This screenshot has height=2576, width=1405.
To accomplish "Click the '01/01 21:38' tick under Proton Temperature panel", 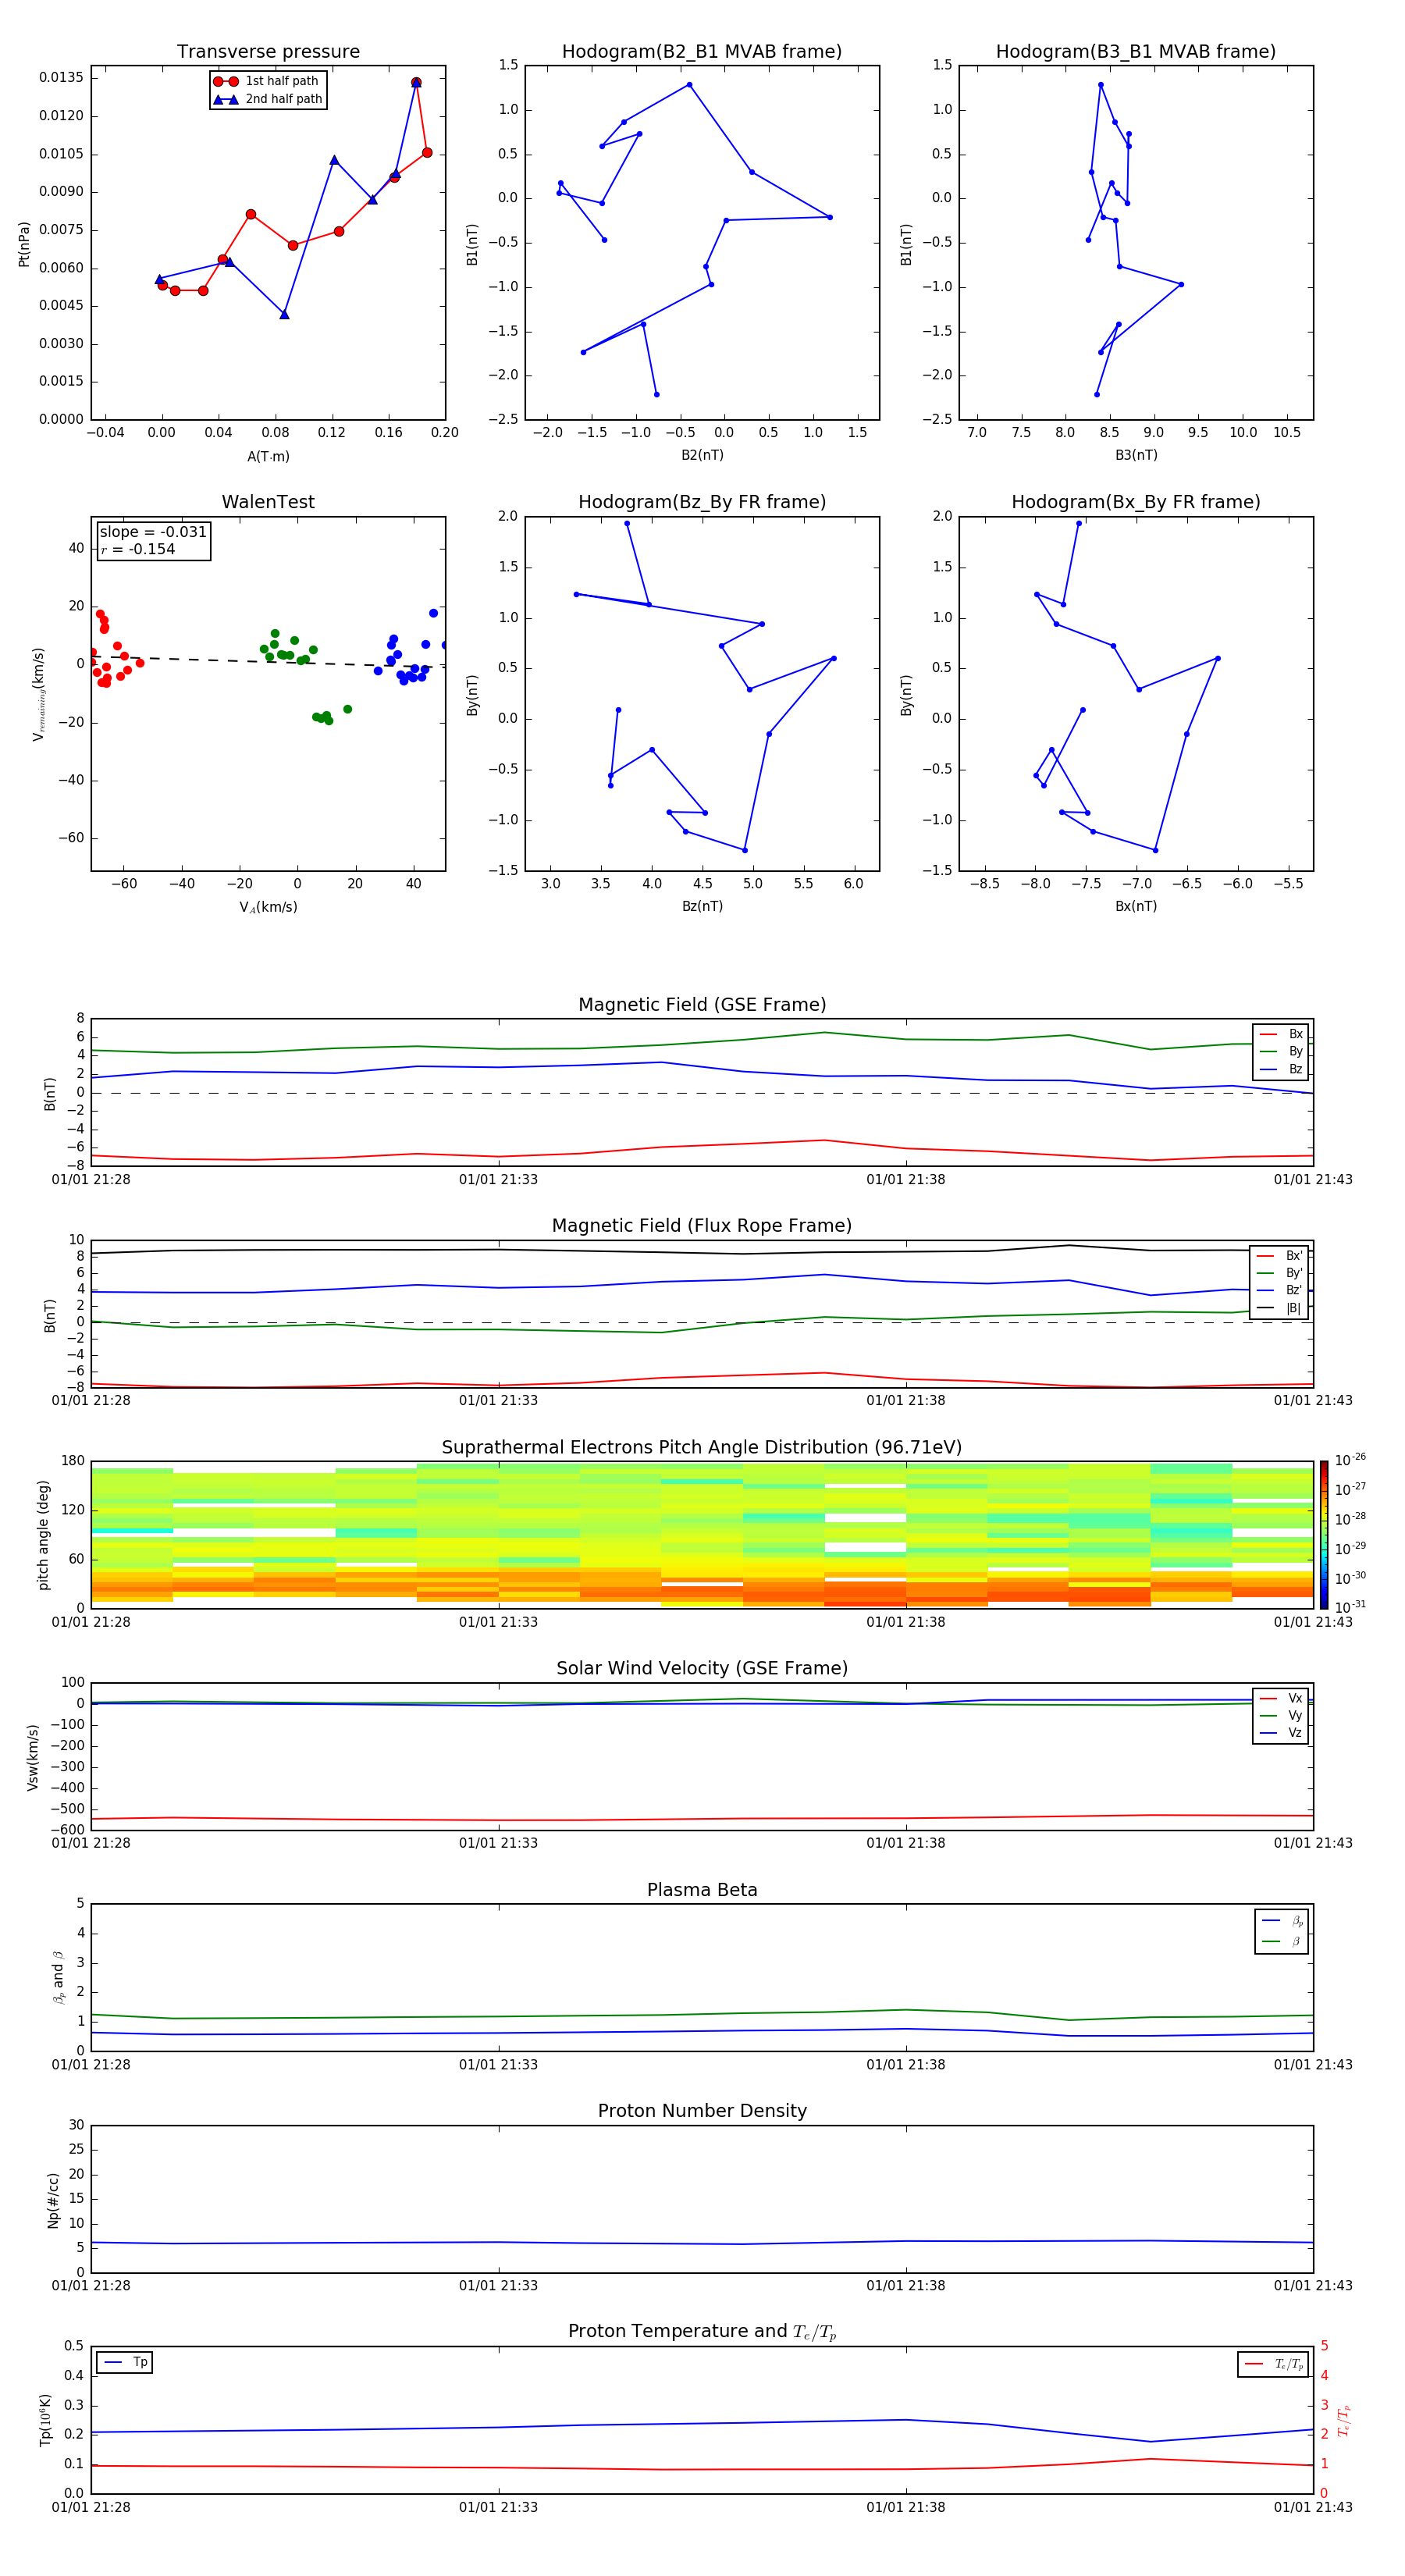I will 906,2507.
